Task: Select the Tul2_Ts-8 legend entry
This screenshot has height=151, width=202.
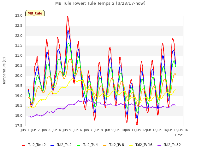Action: tap(113, 145)
